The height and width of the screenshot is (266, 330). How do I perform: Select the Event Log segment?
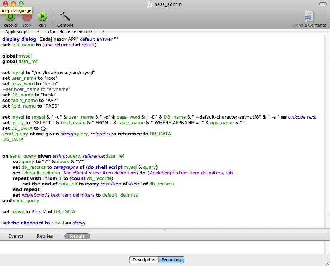[x=171, y=260]
